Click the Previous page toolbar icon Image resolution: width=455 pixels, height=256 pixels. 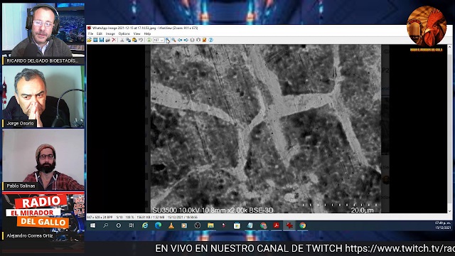(192, 40)
